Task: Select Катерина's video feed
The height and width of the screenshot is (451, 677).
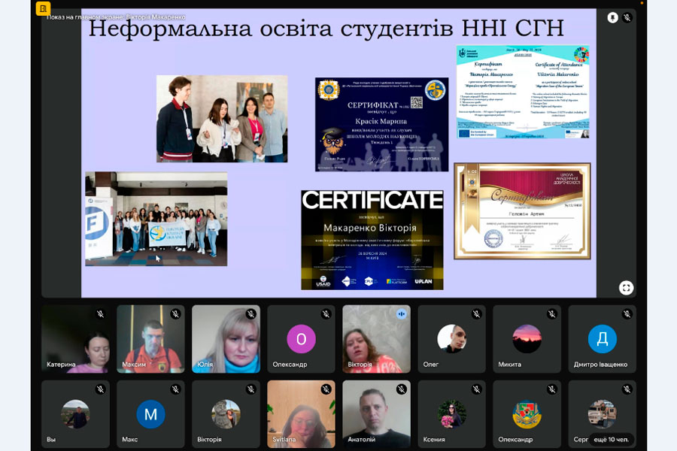Action: 75,339
